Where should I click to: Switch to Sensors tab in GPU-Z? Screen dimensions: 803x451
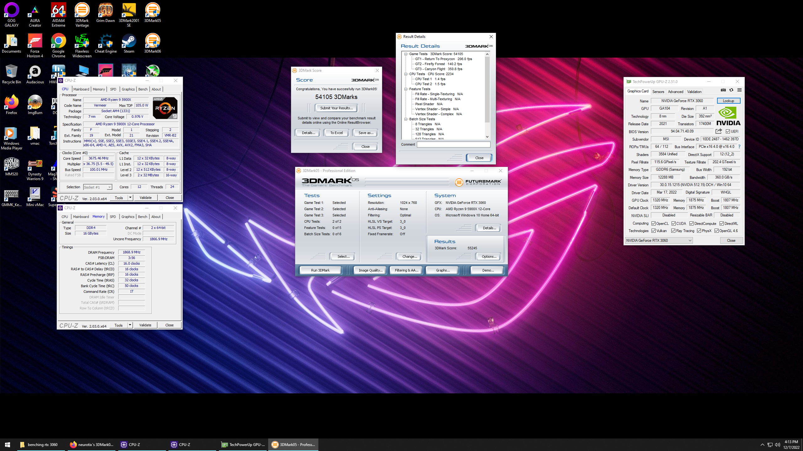[658, 92]
